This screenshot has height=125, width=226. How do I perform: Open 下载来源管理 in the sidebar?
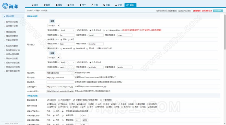[12, 40]
